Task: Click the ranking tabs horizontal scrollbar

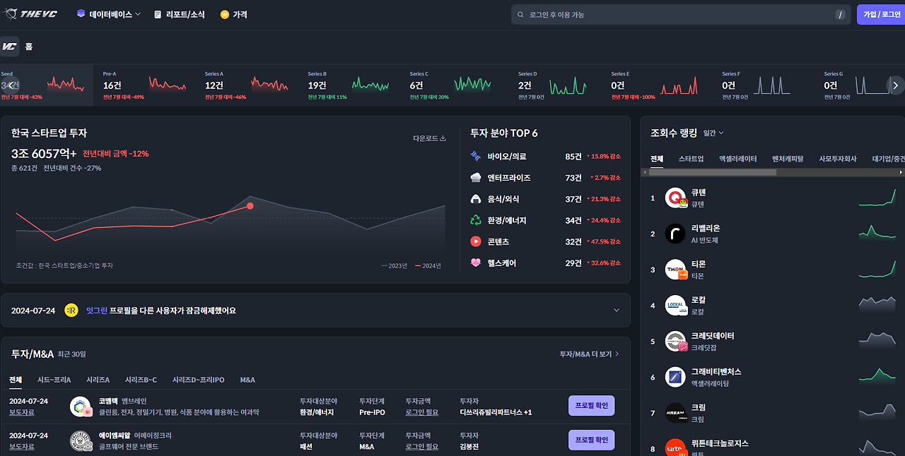Action: (713, 172)
